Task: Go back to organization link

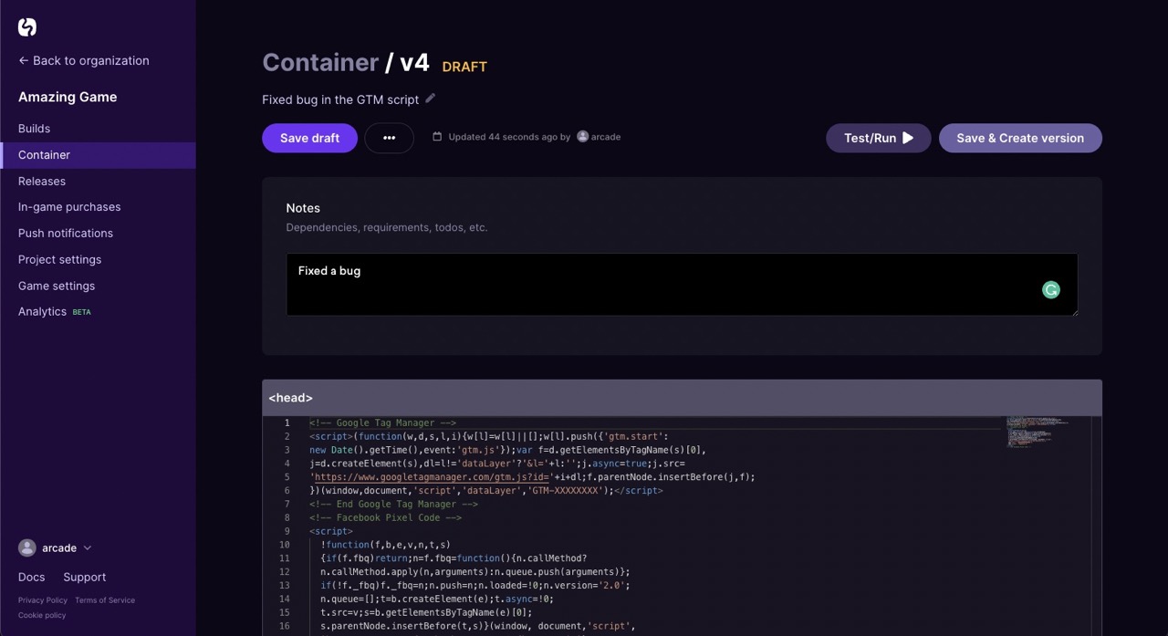Action: [x=83, y=60]
